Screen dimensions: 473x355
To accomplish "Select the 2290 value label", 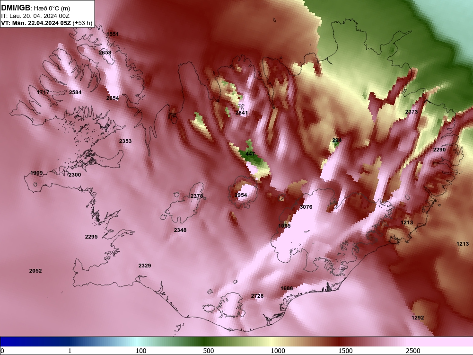I will [x=439, y=150].
